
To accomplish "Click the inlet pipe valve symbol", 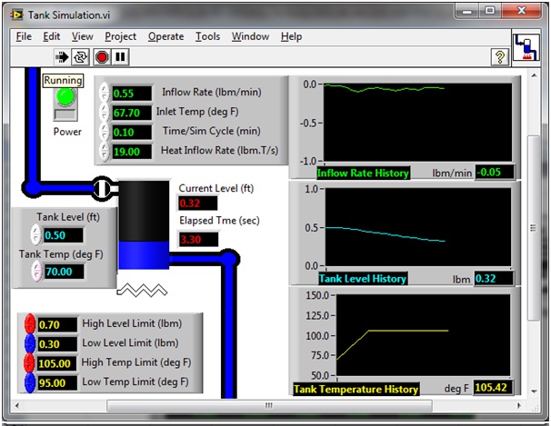I will pyautogui.click(x=103, y=188).
